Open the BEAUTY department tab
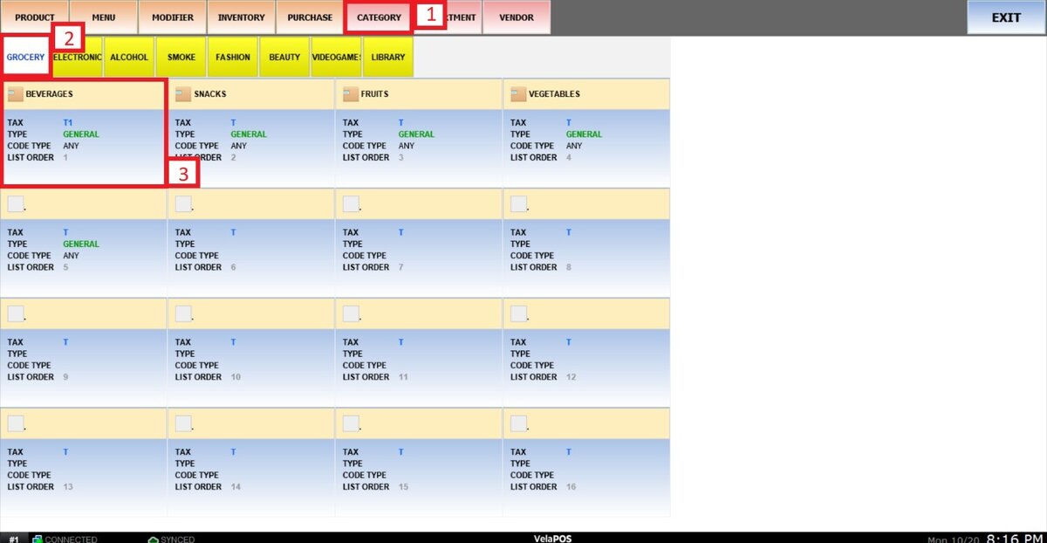 (x=284, y=58)
